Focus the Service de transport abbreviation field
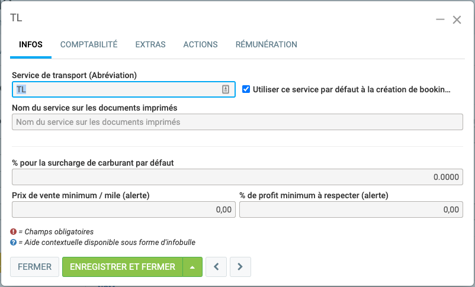 click(x=115, y=89)
